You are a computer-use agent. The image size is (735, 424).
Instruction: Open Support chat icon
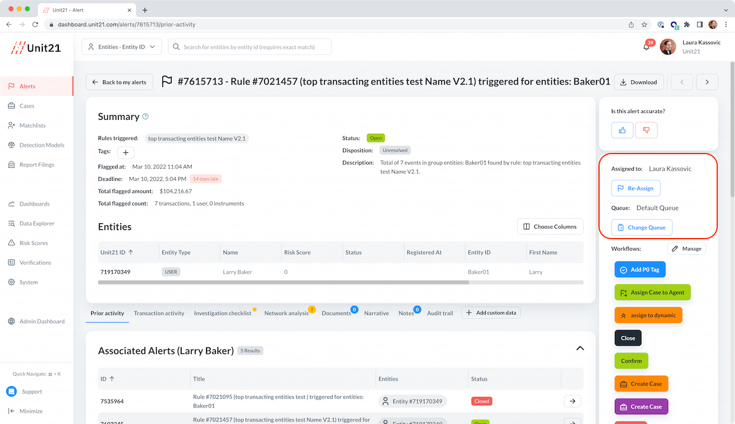(11, 392)
